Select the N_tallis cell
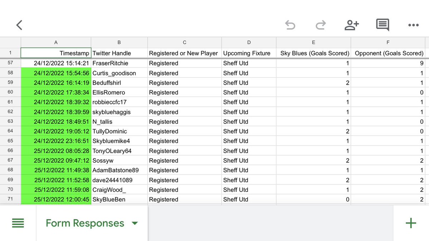Image resolution: width=429 pixels, height=241 pixels. tap(119, 121)
